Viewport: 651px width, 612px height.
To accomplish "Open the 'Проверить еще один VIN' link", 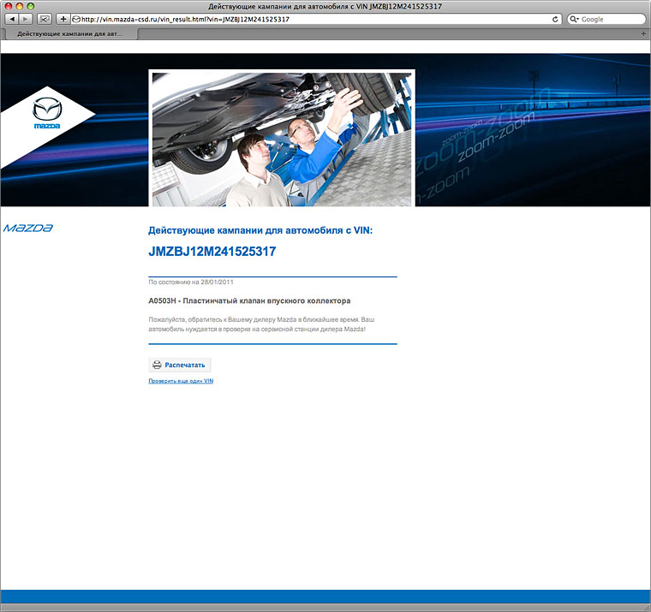I will tap(181, 381).
